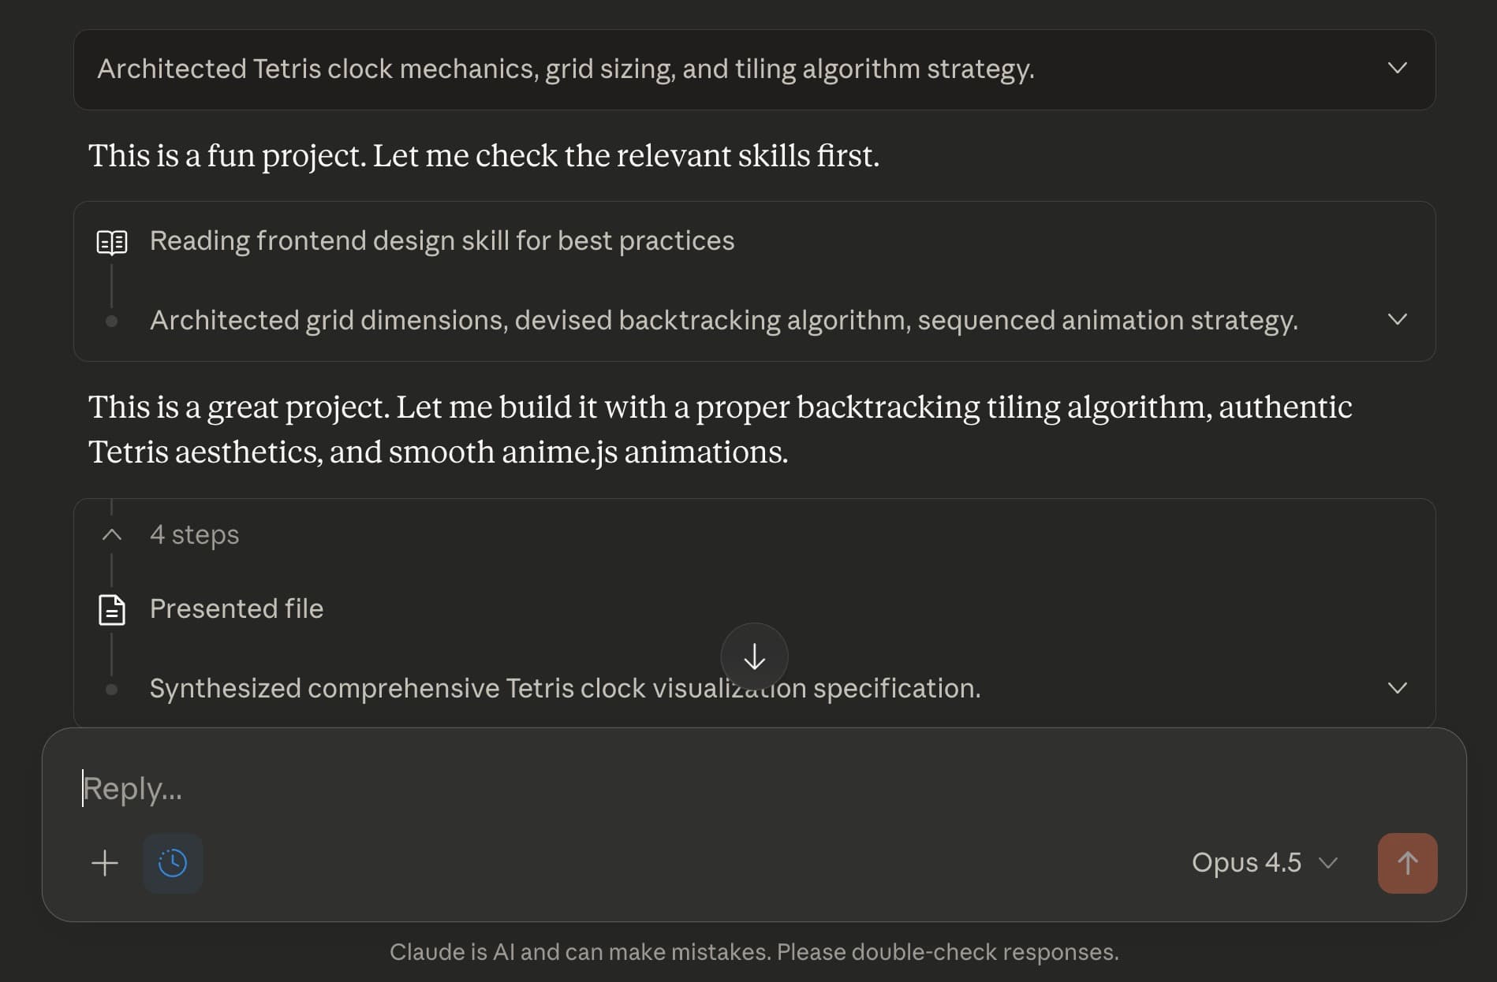This screenshot has height=982, width=1497.
Task: Click the Architected grid dimensions text line
Action: 723,321
